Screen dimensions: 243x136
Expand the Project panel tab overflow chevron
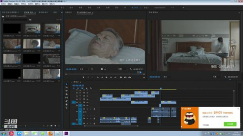coord(62,12)
